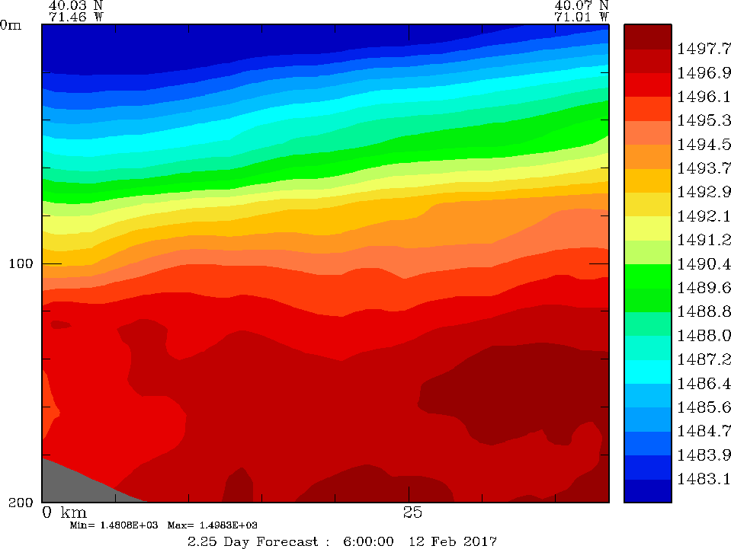
Task: Click the 1494.5 colorbar value label
Action: click(x=697, y=145)
